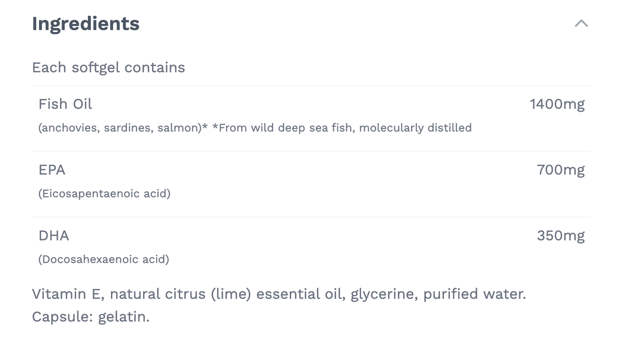Image resolution: width=627 pixels, height=341 pixels.
Task: Click the "Eicosapentaenoic acid" description
Action: 104,194
